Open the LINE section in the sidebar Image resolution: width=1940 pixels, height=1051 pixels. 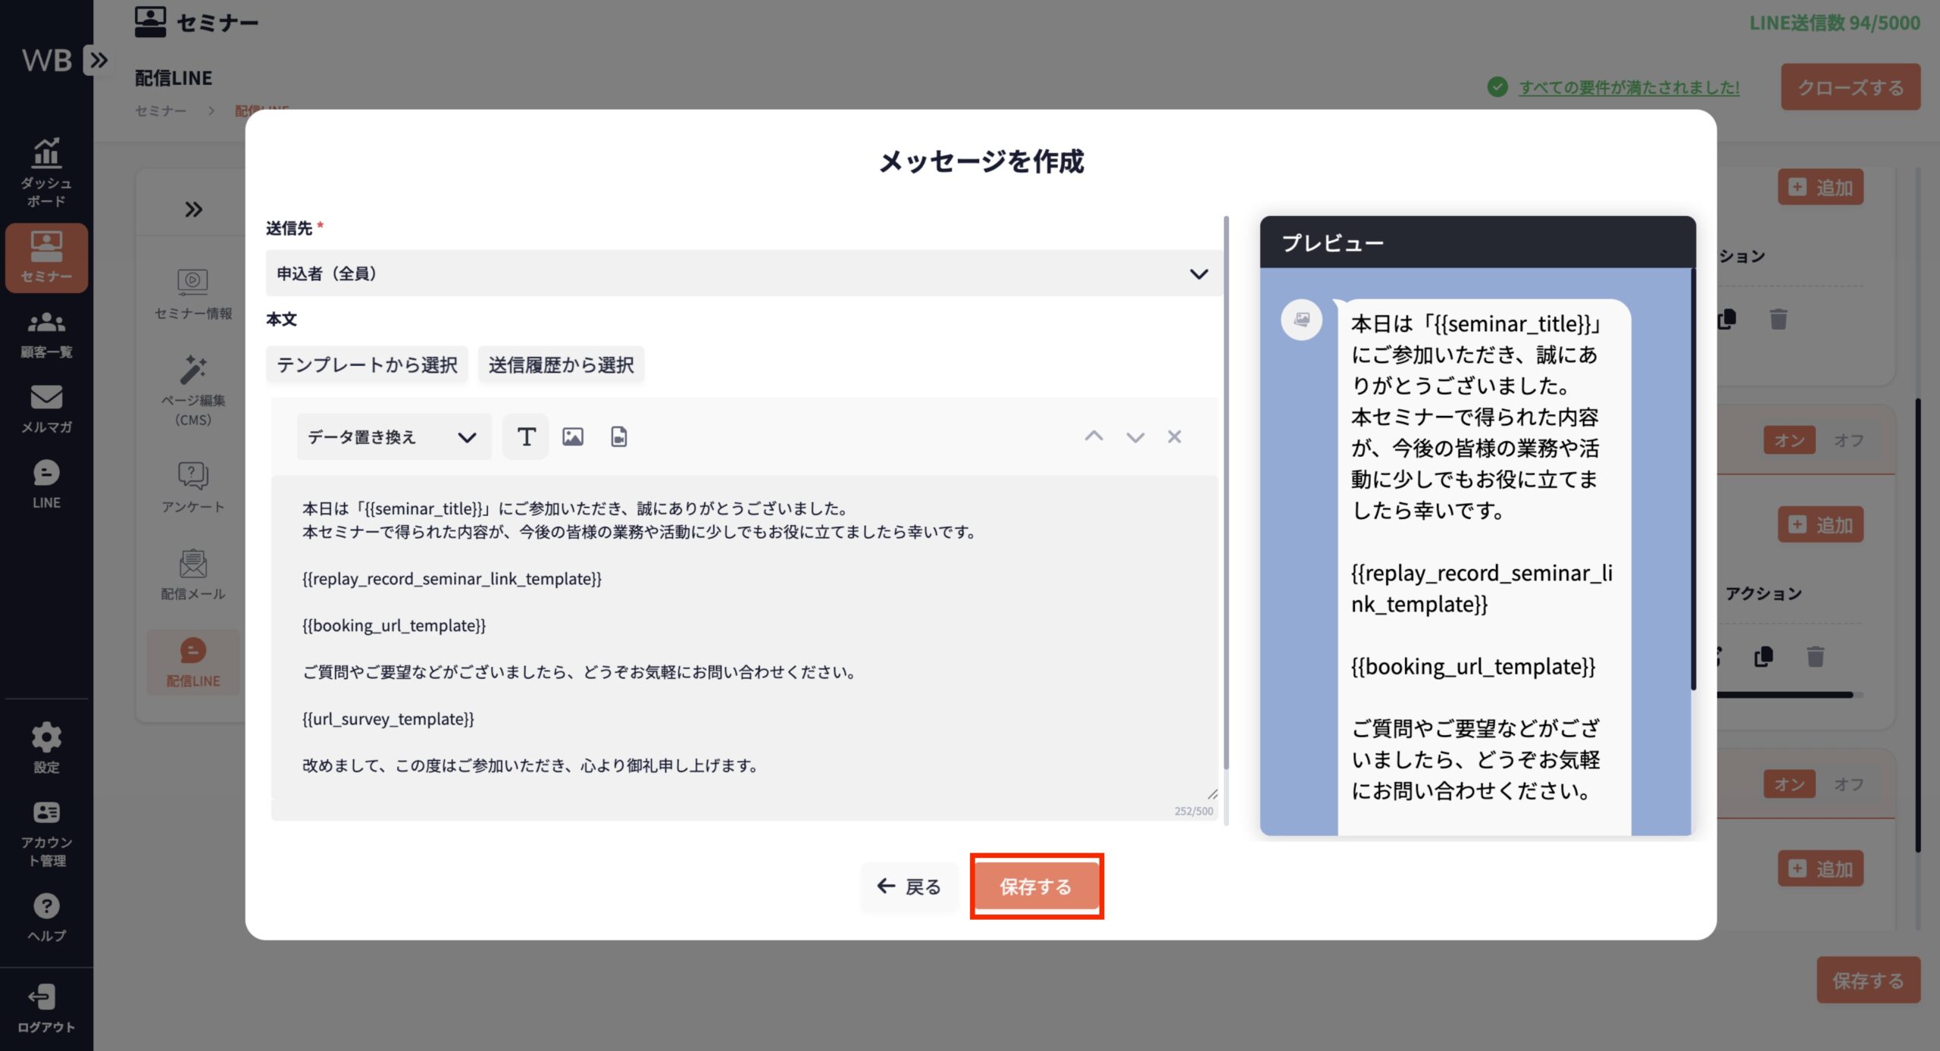point(46,483)
